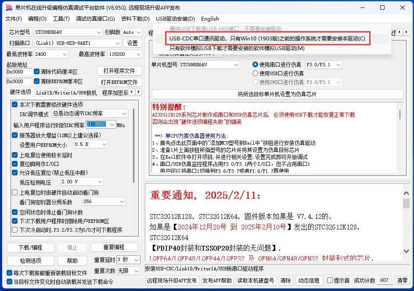Click 将所选目标单片机设置为仿真芯片 button
This screenshot has width=414, height=291.
pos(277,95)
